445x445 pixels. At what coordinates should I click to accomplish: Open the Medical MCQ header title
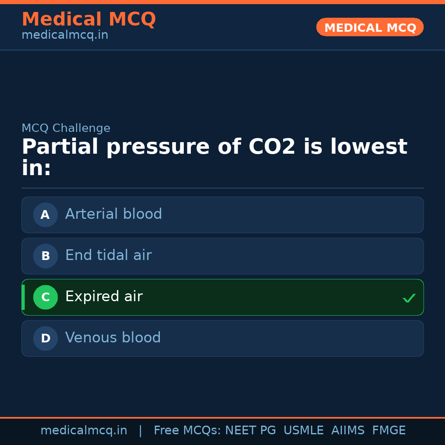tap(89, 19)
